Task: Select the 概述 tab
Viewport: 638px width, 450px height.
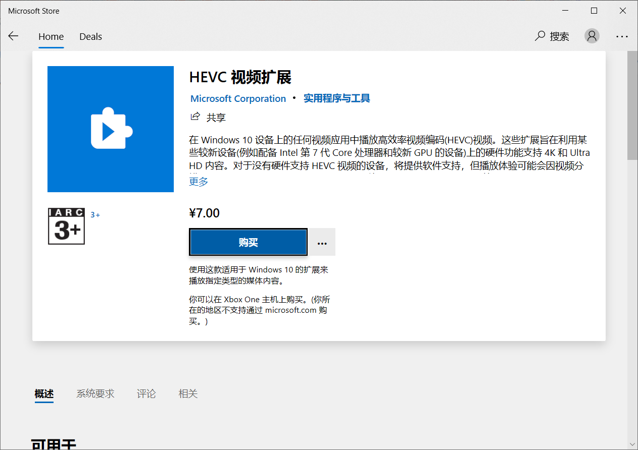Action: point(44,393)
